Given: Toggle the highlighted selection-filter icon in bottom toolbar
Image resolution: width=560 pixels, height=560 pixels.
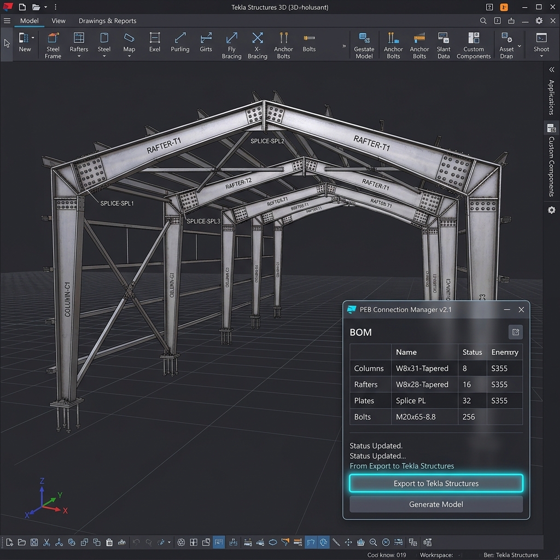Looking at the screenshot, I should point(219,542).
